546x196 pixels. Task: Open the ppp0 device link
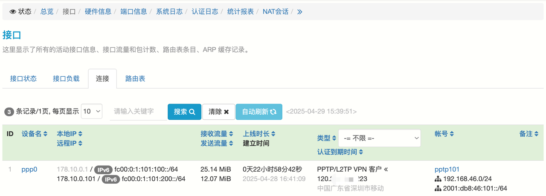pyautogui.click(x=29, y=169)
